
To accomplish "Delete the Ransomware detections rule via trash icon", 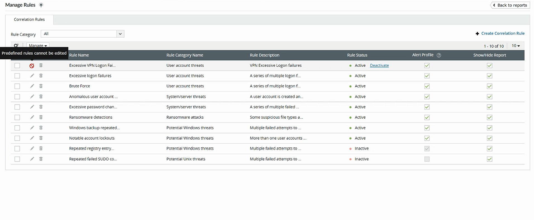I will (x=41, y=117).
